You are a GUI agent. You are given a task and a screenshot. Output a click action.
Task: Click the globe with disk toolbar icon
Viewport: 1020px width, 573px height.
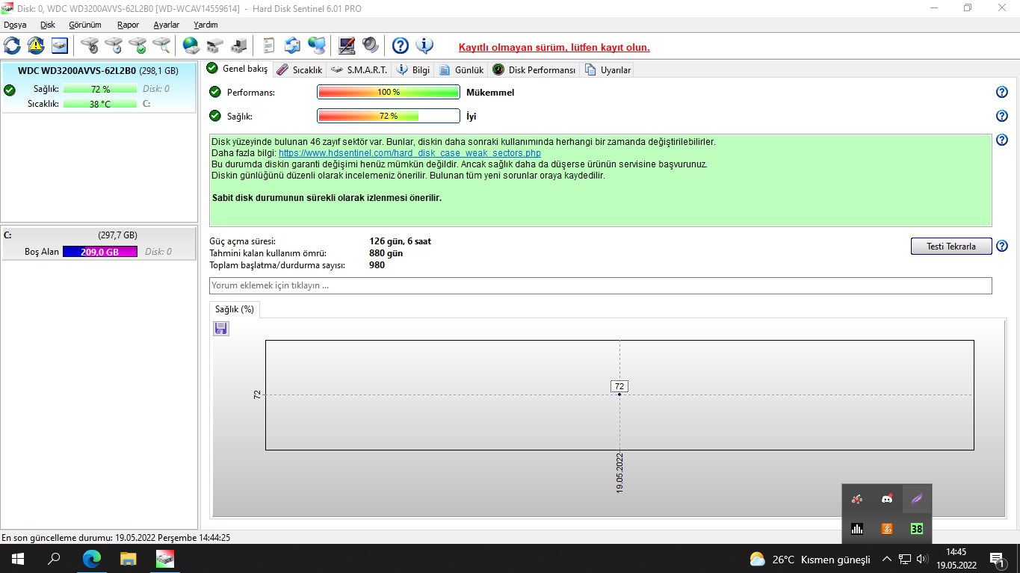point(191,46)
